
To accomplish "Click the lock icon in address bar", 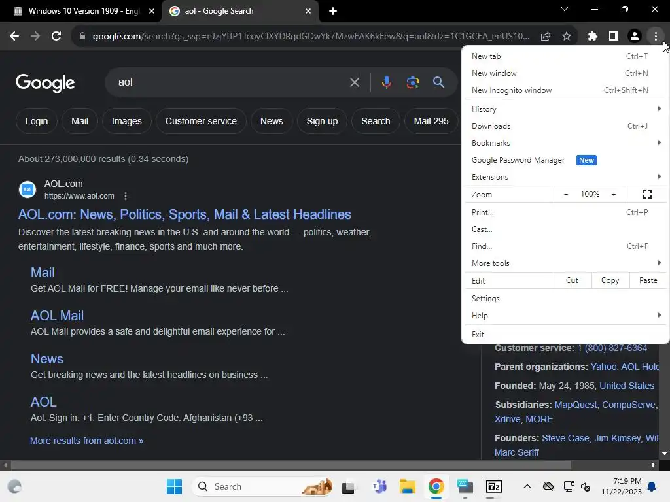I will 82,37.
